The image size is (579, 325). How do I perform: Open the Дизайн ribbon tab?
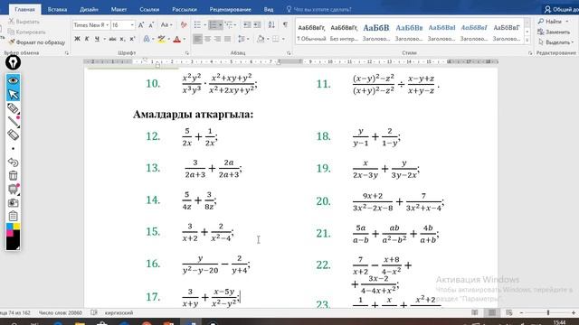[x=89, y=9]
